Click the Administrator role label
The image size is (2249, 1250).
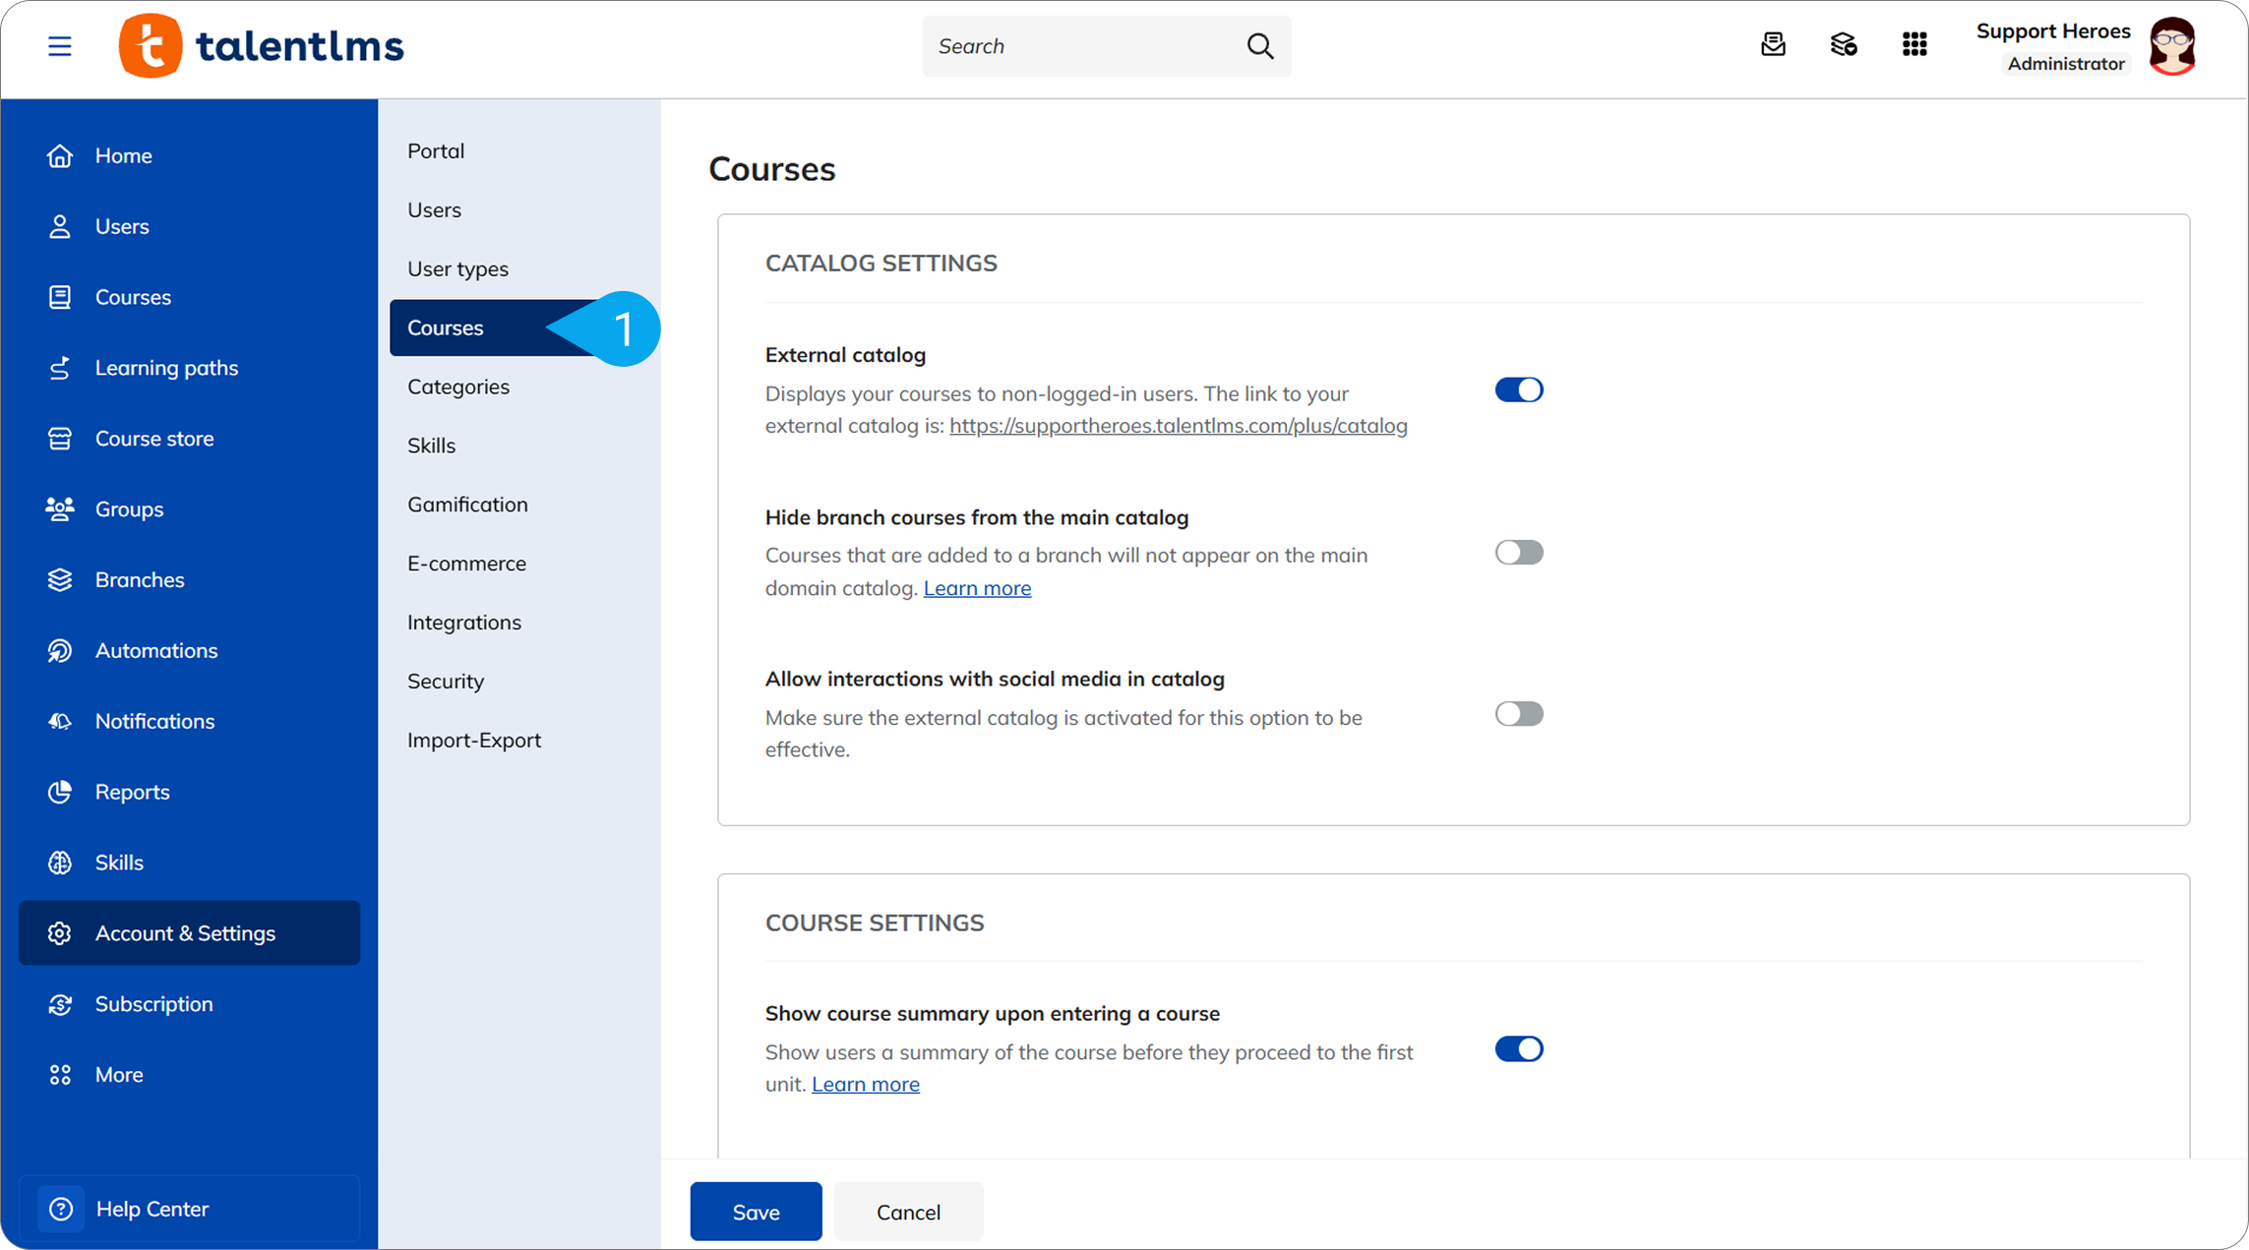click(x=2066, y=64)
